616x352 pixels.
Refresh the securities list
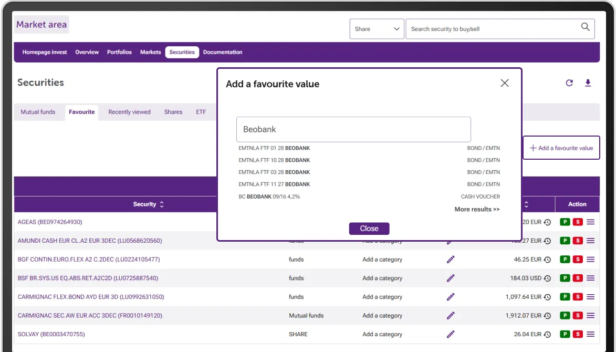[569, 83]
